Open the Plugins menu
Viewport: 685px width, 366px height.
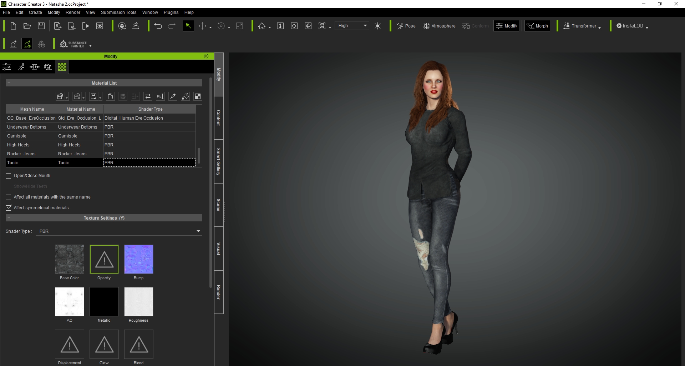[x=171, y=12]
